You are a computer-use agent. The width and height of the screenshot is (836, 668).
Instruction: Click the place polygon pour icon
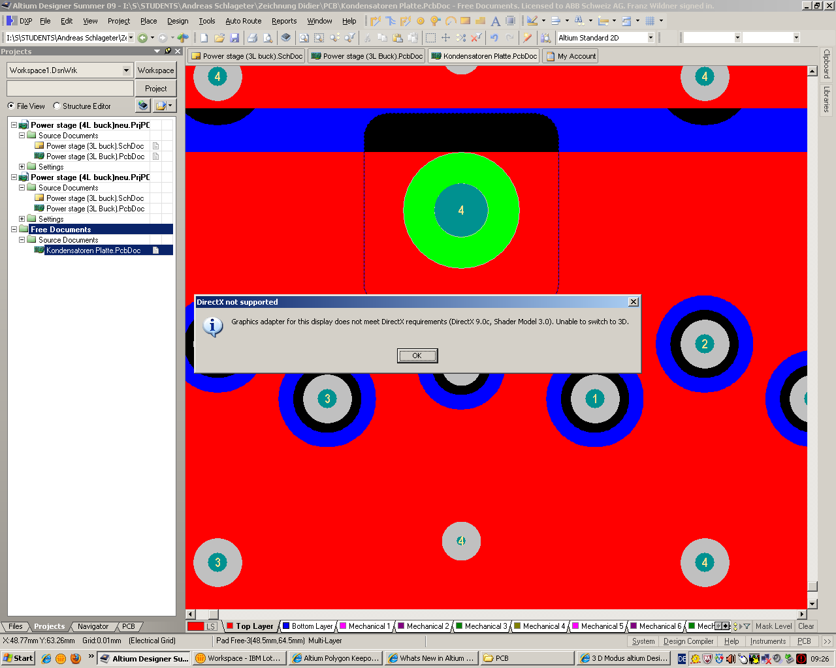pyautogui.click(x=481, y=21)
